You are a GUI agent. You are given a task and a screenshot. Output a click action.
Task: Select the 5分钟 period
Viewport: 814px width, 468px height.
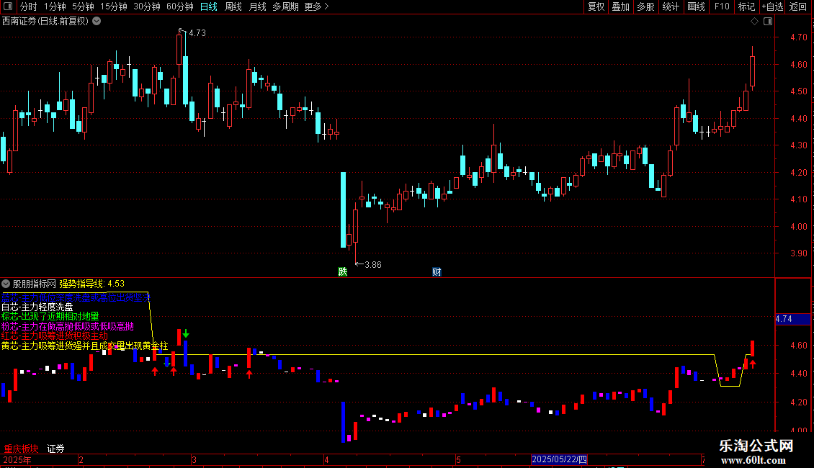[83, 6]
